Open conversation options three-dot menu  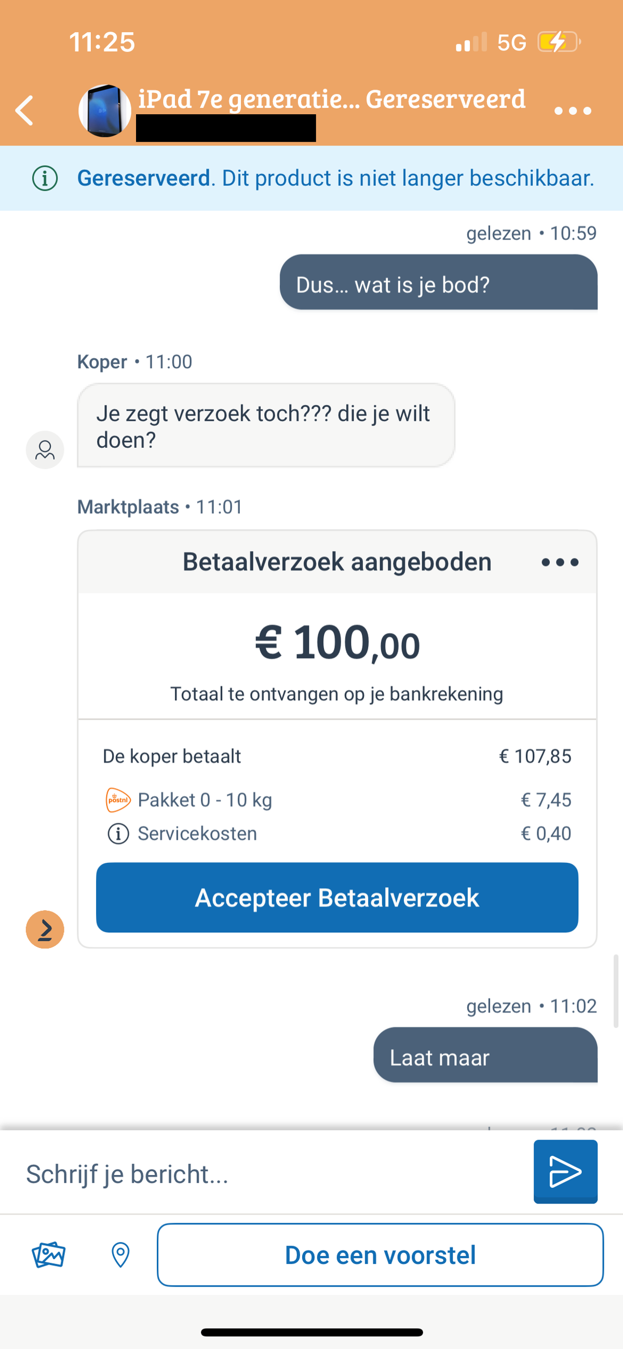coord(572,111)
